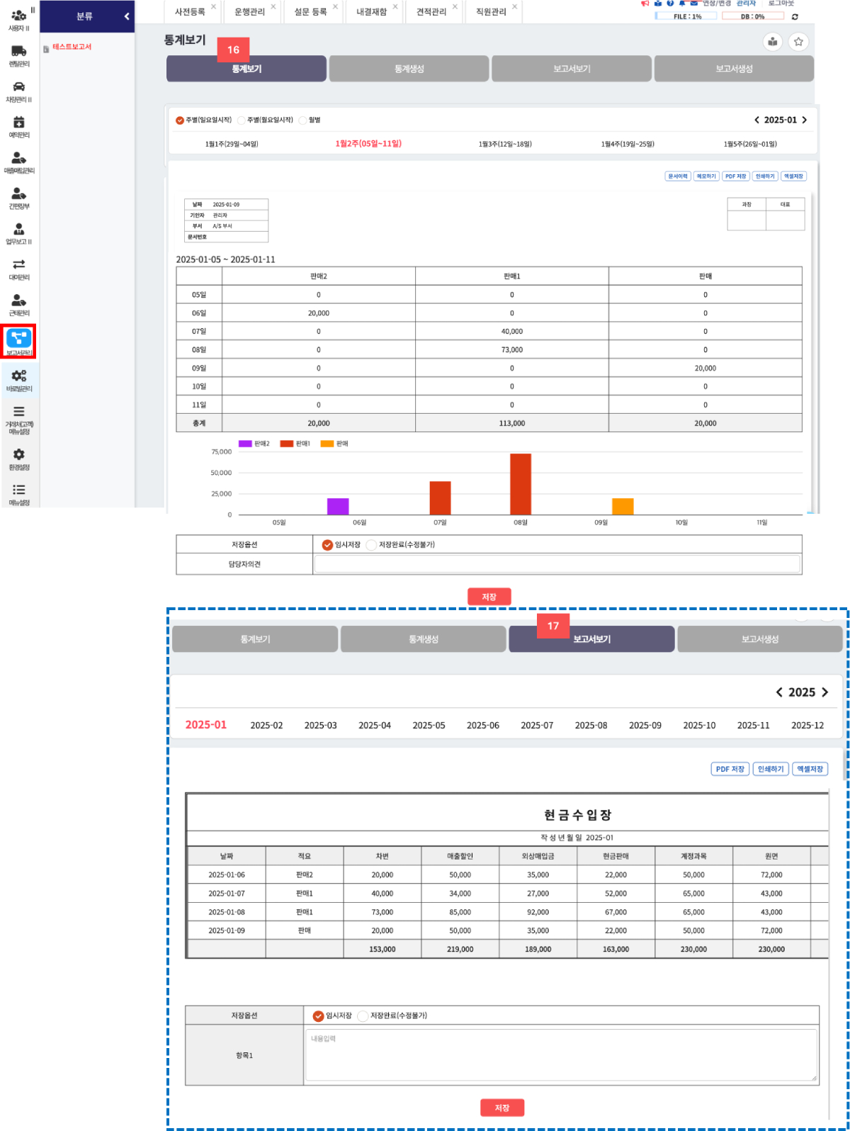Click the round reading-guide icon button
The height and width of the screenshot is (1131, 850).
pos(773,42)
